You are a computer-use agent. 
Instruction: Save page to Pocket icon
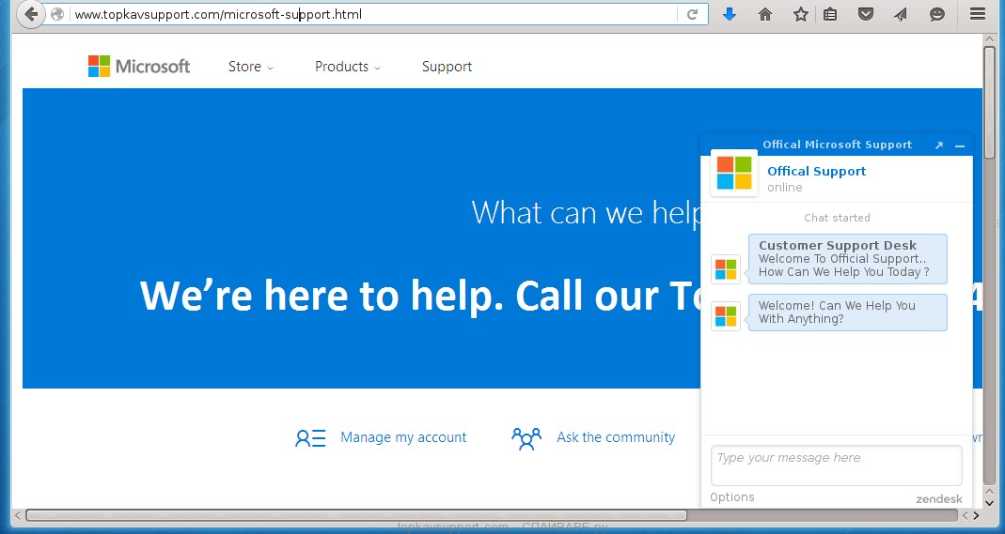coord(866,14)
